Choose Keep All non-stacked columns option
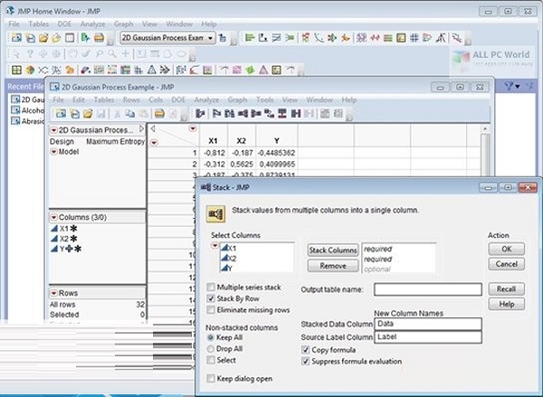543x397 pixels. click(210, 337)
